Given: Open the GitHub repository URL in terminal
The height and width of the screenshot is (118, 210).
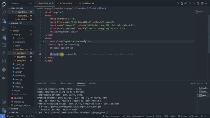Looking at the screenshot, I should coord(71,107).
